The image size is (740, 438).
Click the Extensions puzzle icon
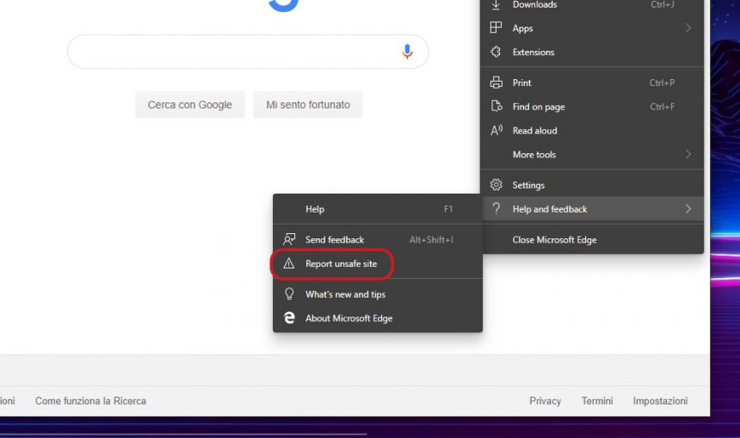click(x=496, y=52)
